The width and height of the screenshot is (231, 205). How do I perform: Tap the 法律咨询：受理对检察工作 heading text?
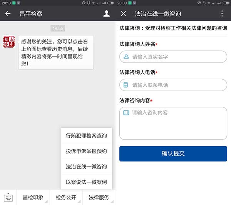pos(173,28)
